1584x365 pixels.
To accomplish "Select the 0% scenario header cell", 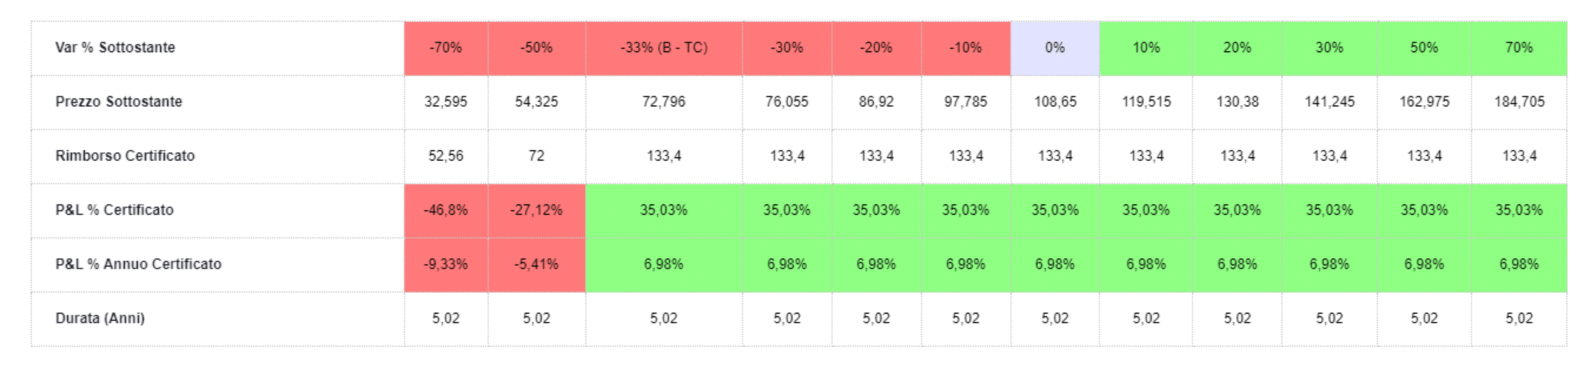I will point(1055,48).
